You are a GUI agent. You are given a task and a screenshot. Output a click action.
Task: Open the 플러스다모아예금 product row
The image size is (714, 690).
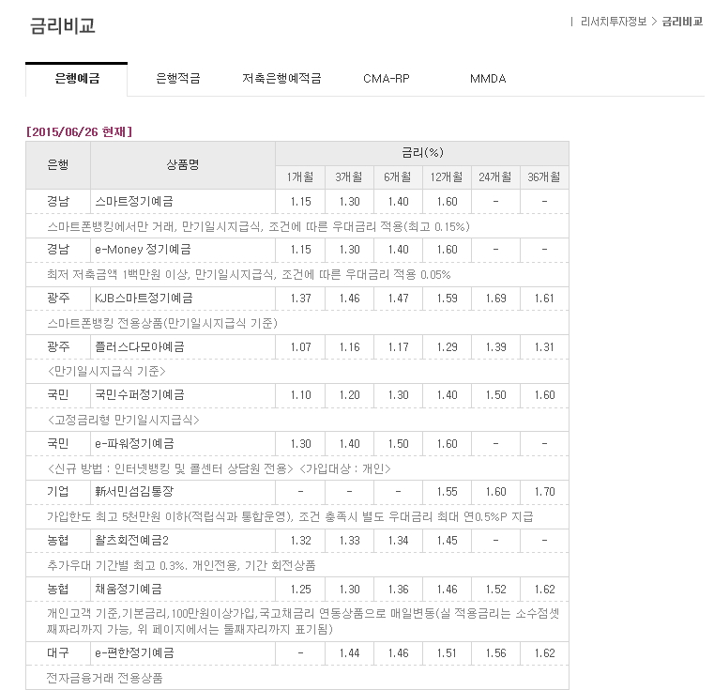pos(139,347)
